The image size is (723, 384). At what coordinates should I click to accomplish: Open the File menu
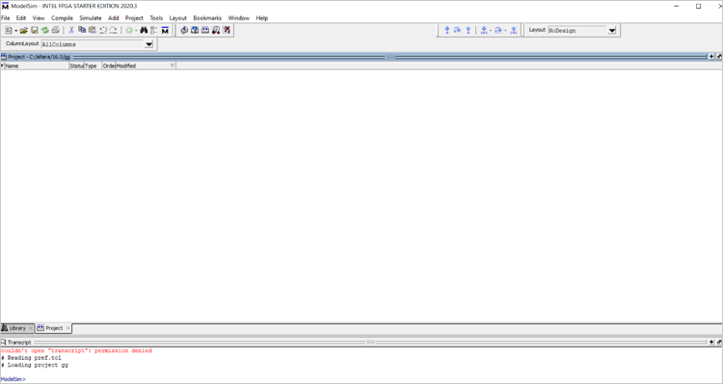[x=5, y=18]
